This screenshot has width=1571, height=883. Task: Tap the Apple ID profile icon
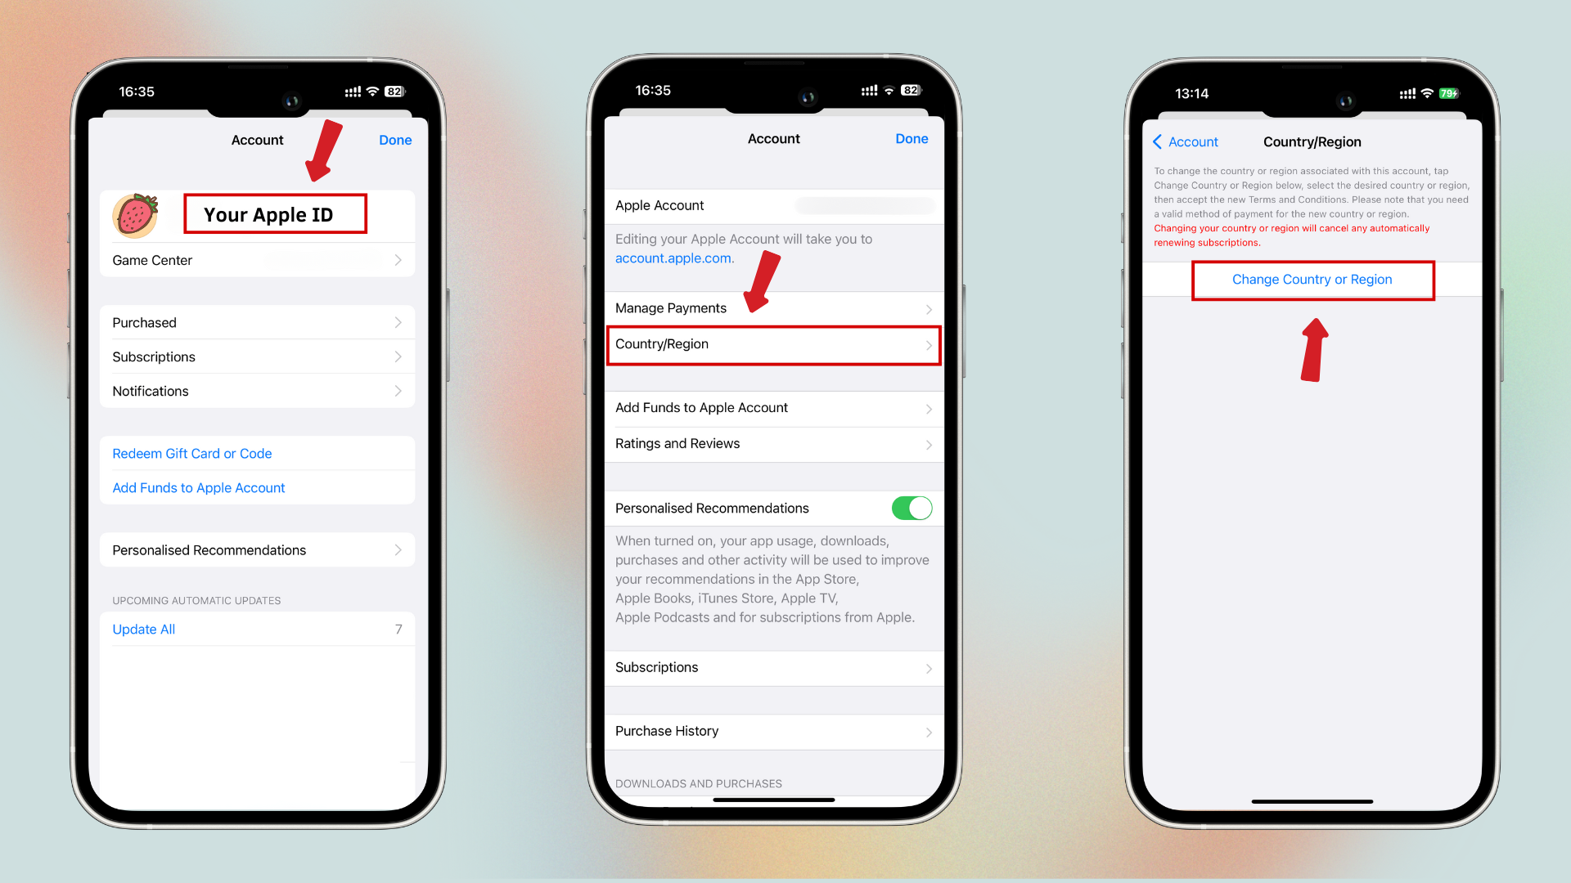137,213
